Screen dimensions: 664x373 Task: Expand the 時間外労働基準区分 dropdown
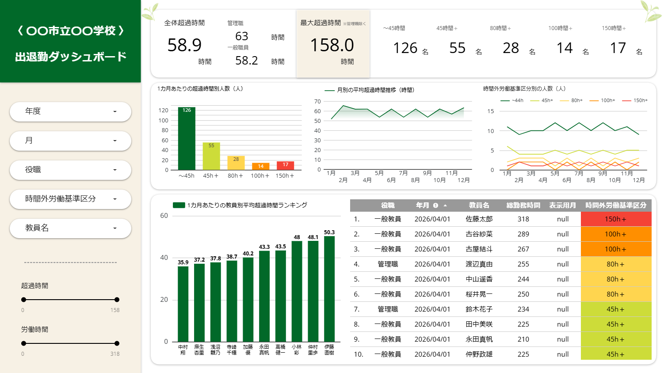point(70,199)
